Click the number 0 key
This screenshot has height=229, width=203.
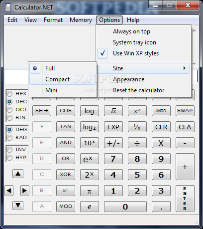(x=125, y=207)
